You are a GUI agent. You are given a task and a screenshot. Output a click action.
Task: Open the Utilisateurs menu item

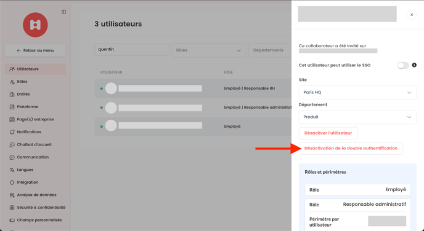35,69
